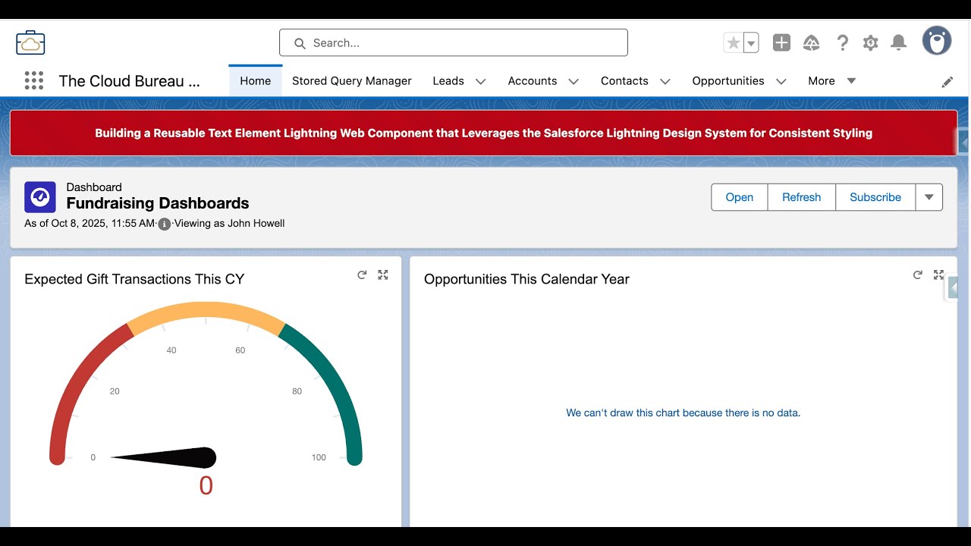This screenshot has height=546, width=971.
Task: Open the Global Actions plus icon
Action: 781,43
